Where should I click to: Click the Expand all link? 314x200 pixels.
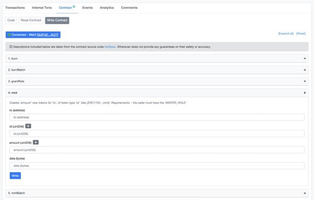(286, 33)
